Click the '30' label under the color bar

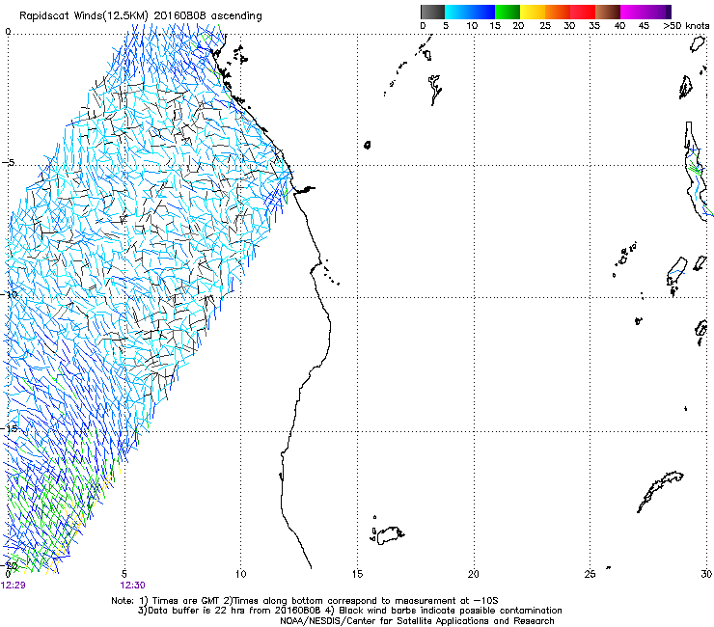pyautogui.click(x=569, y=26)
